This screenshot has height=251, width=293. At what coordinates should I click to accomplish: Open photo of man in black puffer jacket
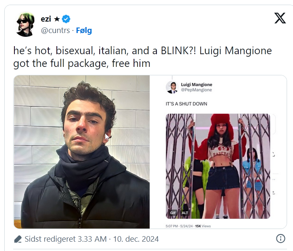pyautogui.click(x=82, y=152)
